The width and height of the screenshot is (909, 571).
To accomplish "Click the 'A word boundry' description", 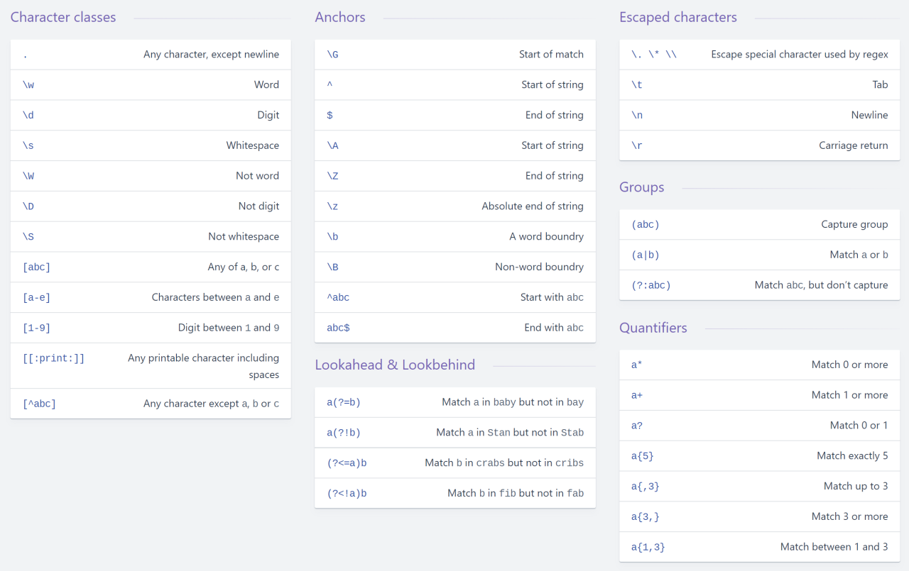I will click(x=546, y=237).
